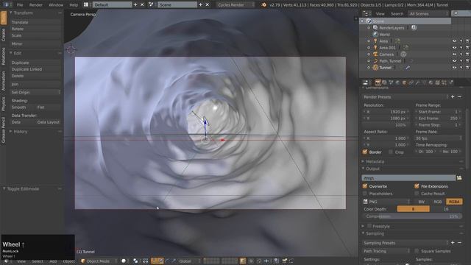Open the Render properties tab icon
The width and height of the screenshot is (471, 265).
coord(378,82)
